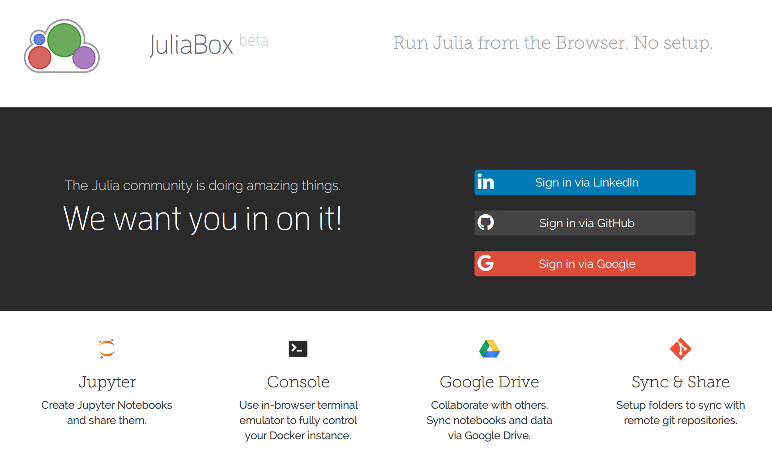Viewport: 772px width, 458px height.
Task: Click the Google Drive triangle icon
Action: coord(489,348)
